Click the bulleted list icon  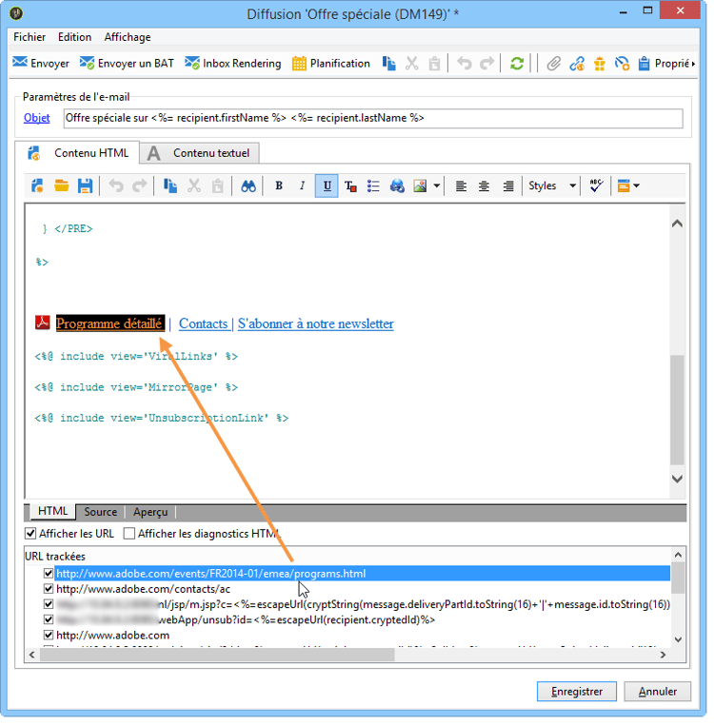click(x=373, y=186)
